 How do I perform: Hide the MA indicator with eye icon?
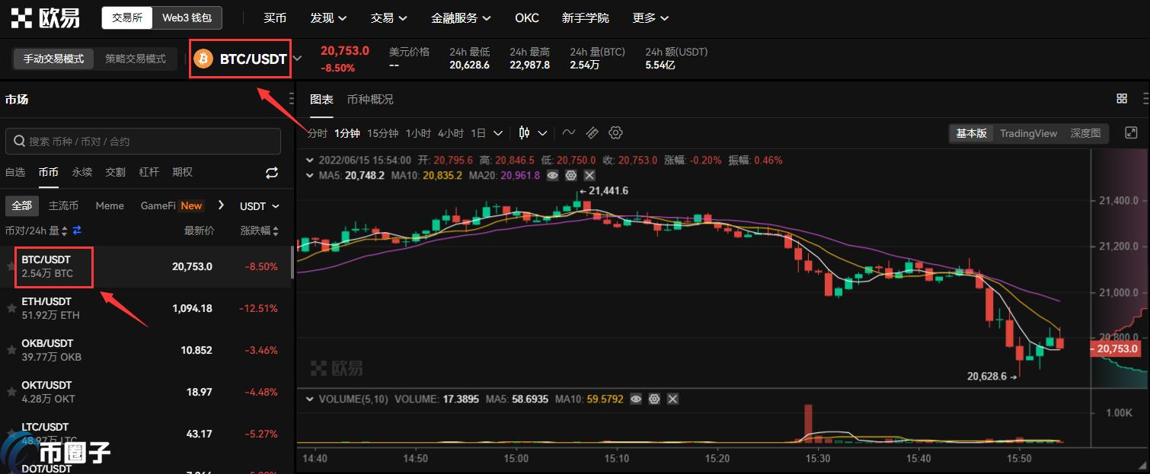point(552,175)
